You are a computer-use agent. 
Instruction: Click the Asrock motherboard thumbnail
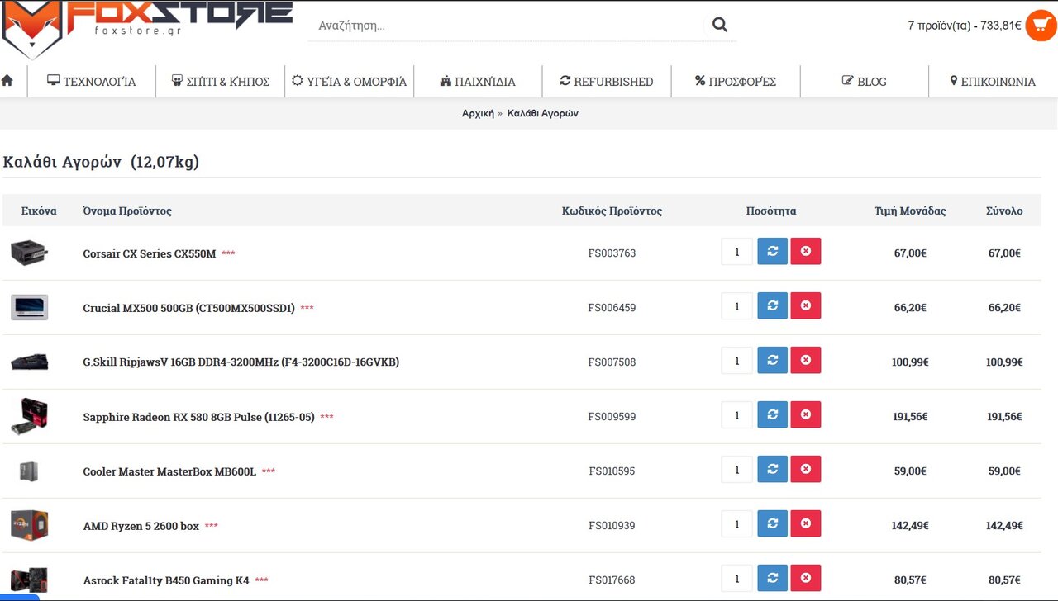click(30, 580)
